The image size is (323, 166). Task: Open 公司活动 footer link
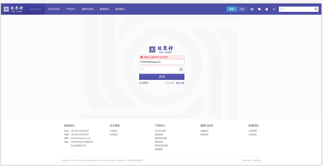(x=253, y=135)
